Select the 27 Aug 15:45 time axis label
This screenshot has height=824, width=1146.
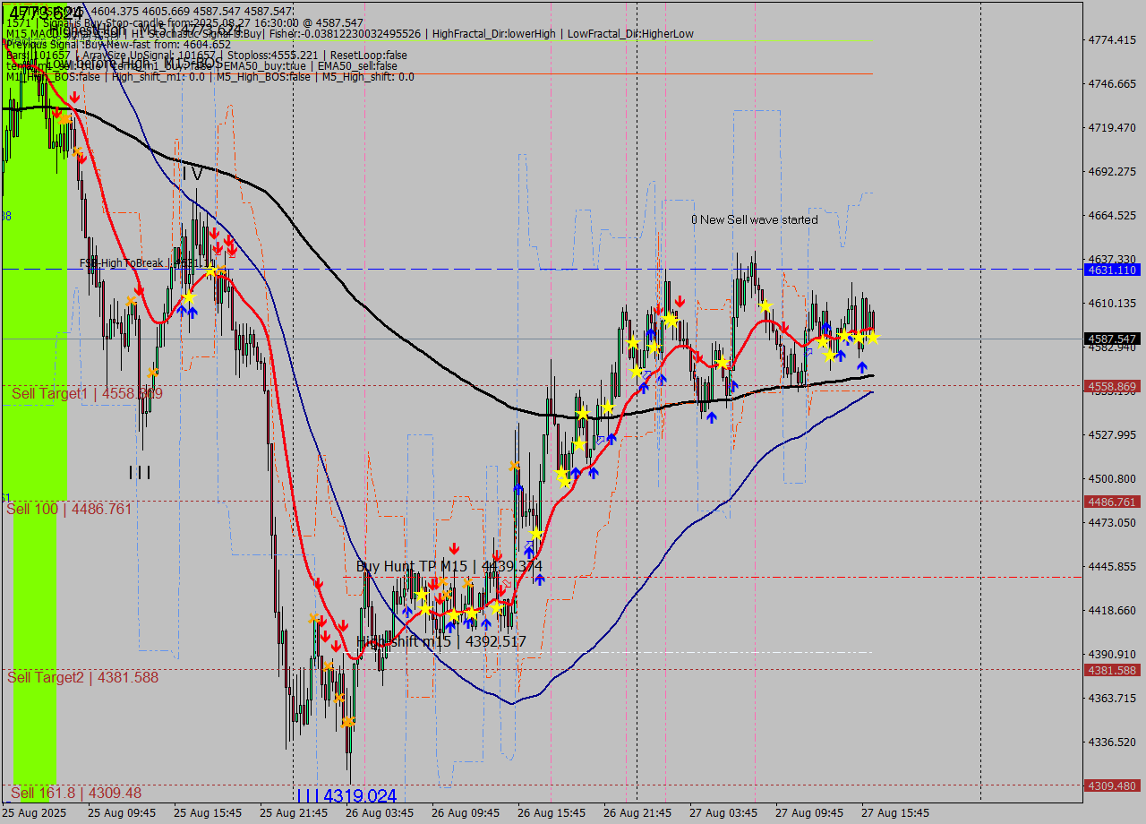click(x=897, y=813)
